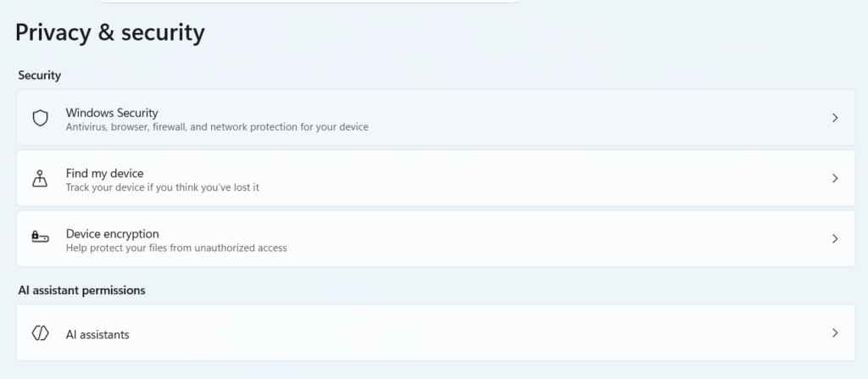Image resolution: width=868 pixels, height=379 pixels.
Task: Select the Find my device title
Action: click(104, 173)
